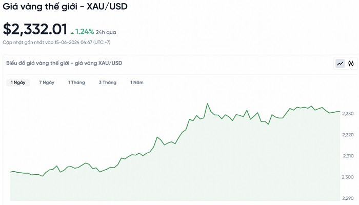The width and height of the screenshot is (359, 205).
Task: Click the page title Giá vàng thế giới - XAU/USD
Action: tap(66, 8)
